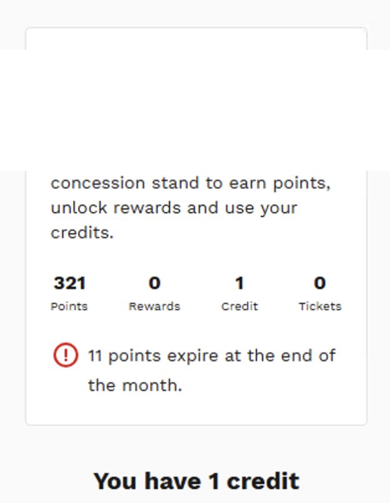
Task: Open the Points label under 321
Action: (69, 307)
